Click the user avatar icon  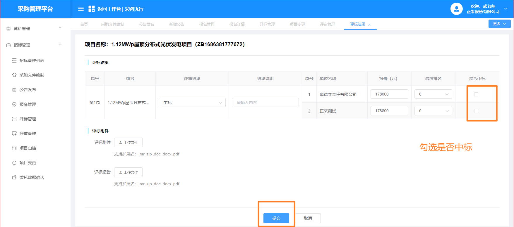click(456, 9)
